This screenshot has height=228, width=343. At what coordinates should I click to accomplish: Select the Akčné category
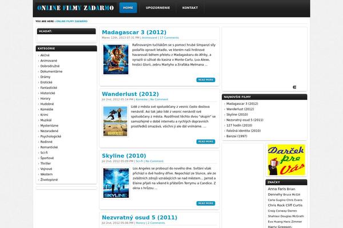click(45, 55)
